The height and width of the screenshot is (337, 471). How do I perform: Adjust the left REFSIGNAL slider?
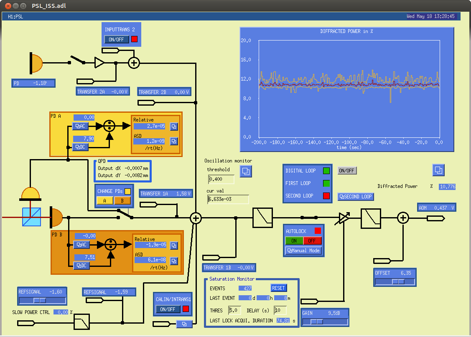[x=42, y=300]
